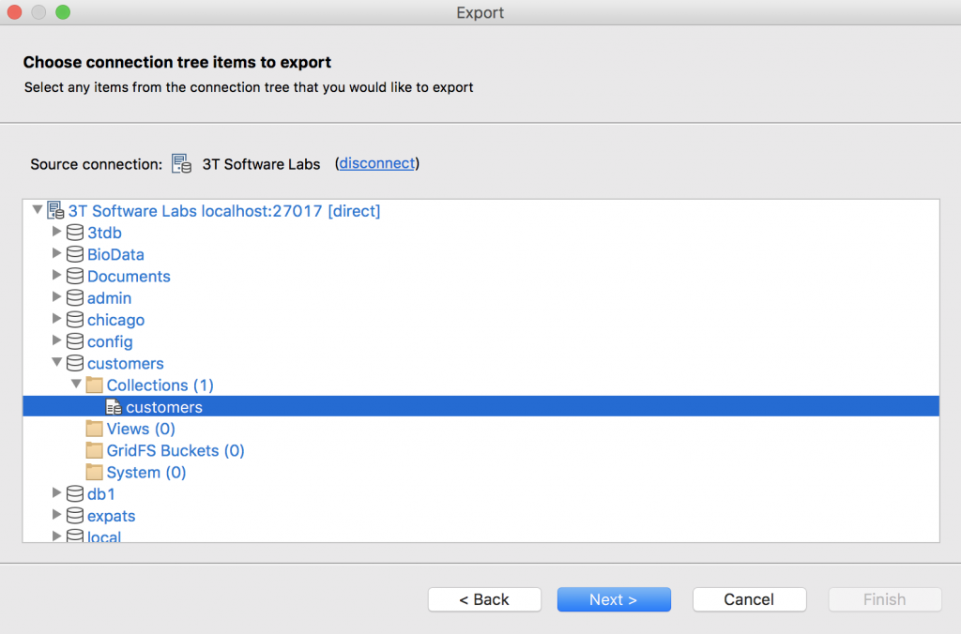961x634 pixels.
Task: Collapse the customers database node
Action: coord(56,362)
